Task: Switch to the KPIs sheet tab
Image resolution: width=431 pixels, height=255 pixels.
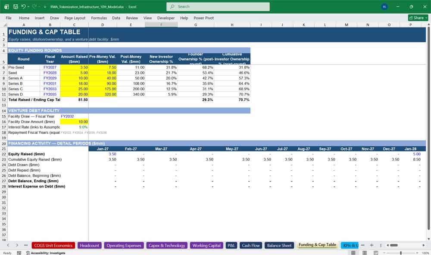Action: click(350, 246)
